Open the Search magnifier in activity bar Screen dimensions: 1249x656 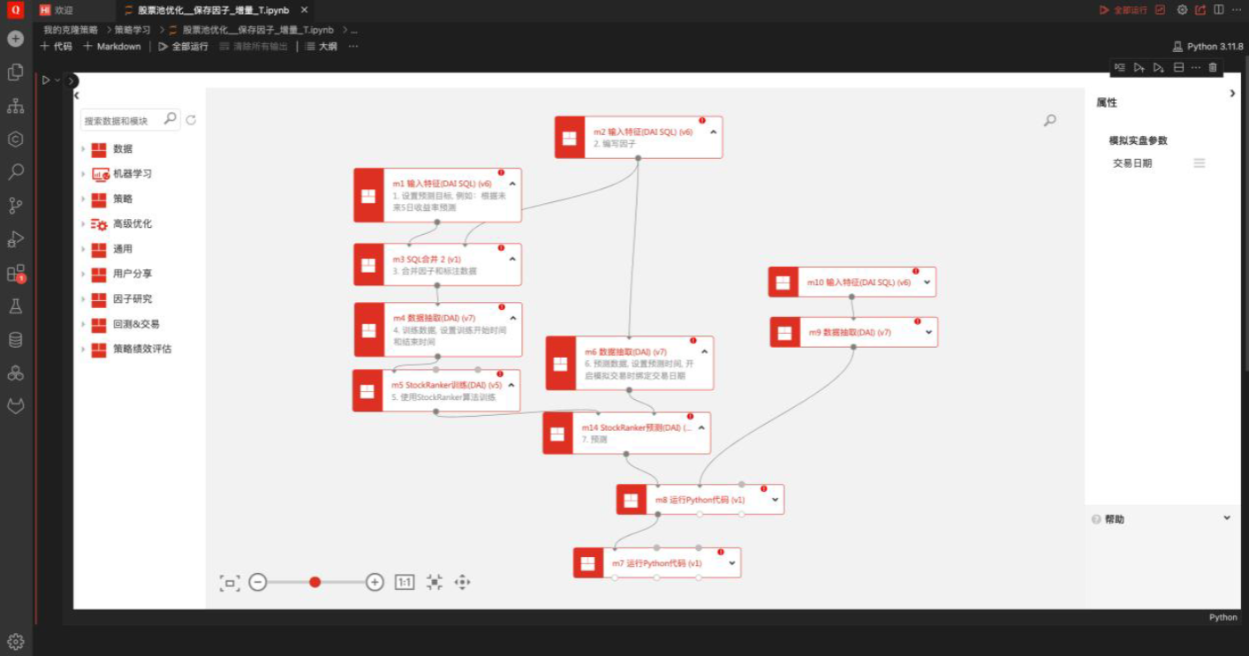[15, 172]
